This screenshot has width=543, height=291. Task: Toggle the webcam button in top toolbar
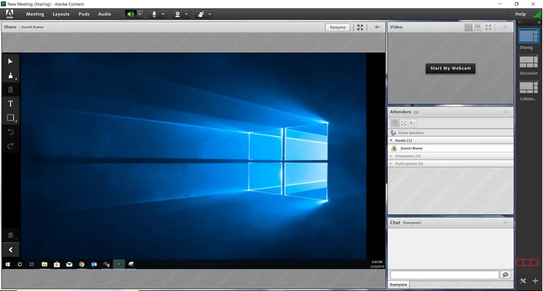pyautogui.click(x=178, y=14)
